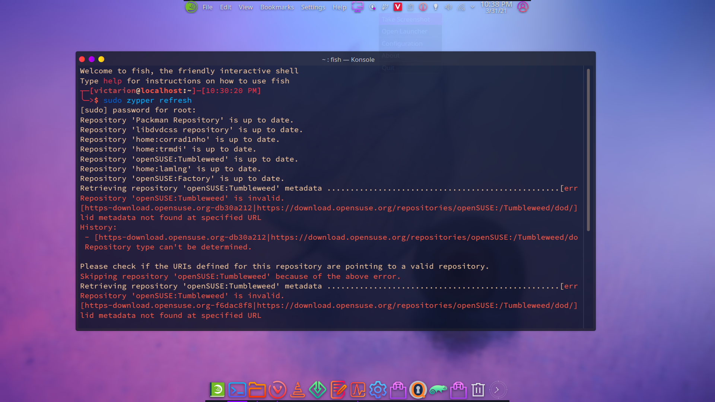This screenshot has width=715, height=402.
Task: Open the audio volume tray icon
Action: tap(448, 7)
